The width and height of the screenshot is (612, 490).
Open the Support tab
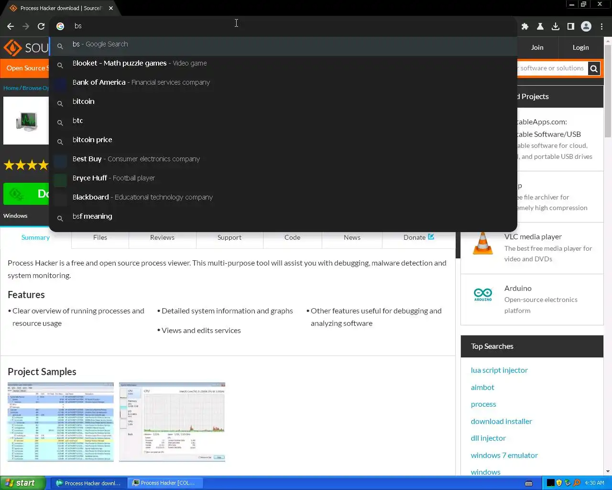[229, 238]
